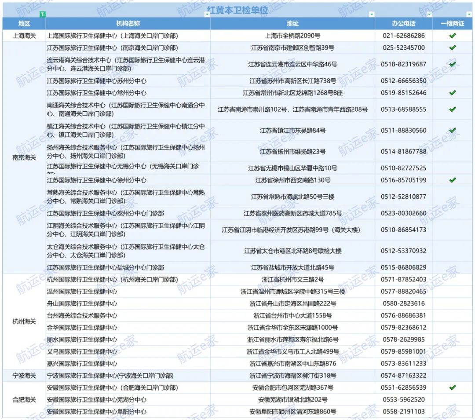Open the dropdown arrow at the top-right corner

(469, 15)
